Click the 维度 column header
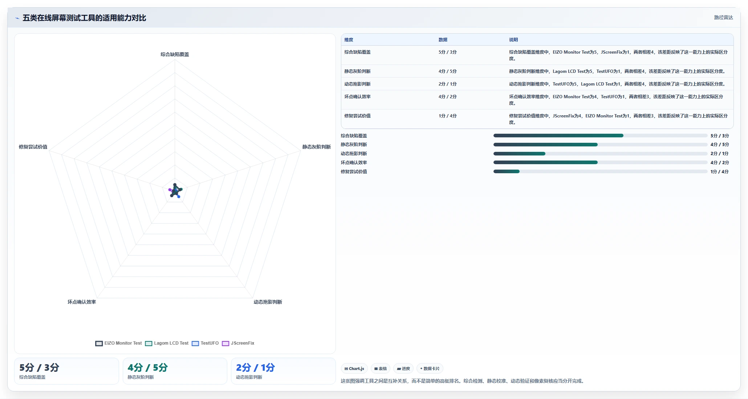This screenshot has width=748, height=399. tap(349, 40)
